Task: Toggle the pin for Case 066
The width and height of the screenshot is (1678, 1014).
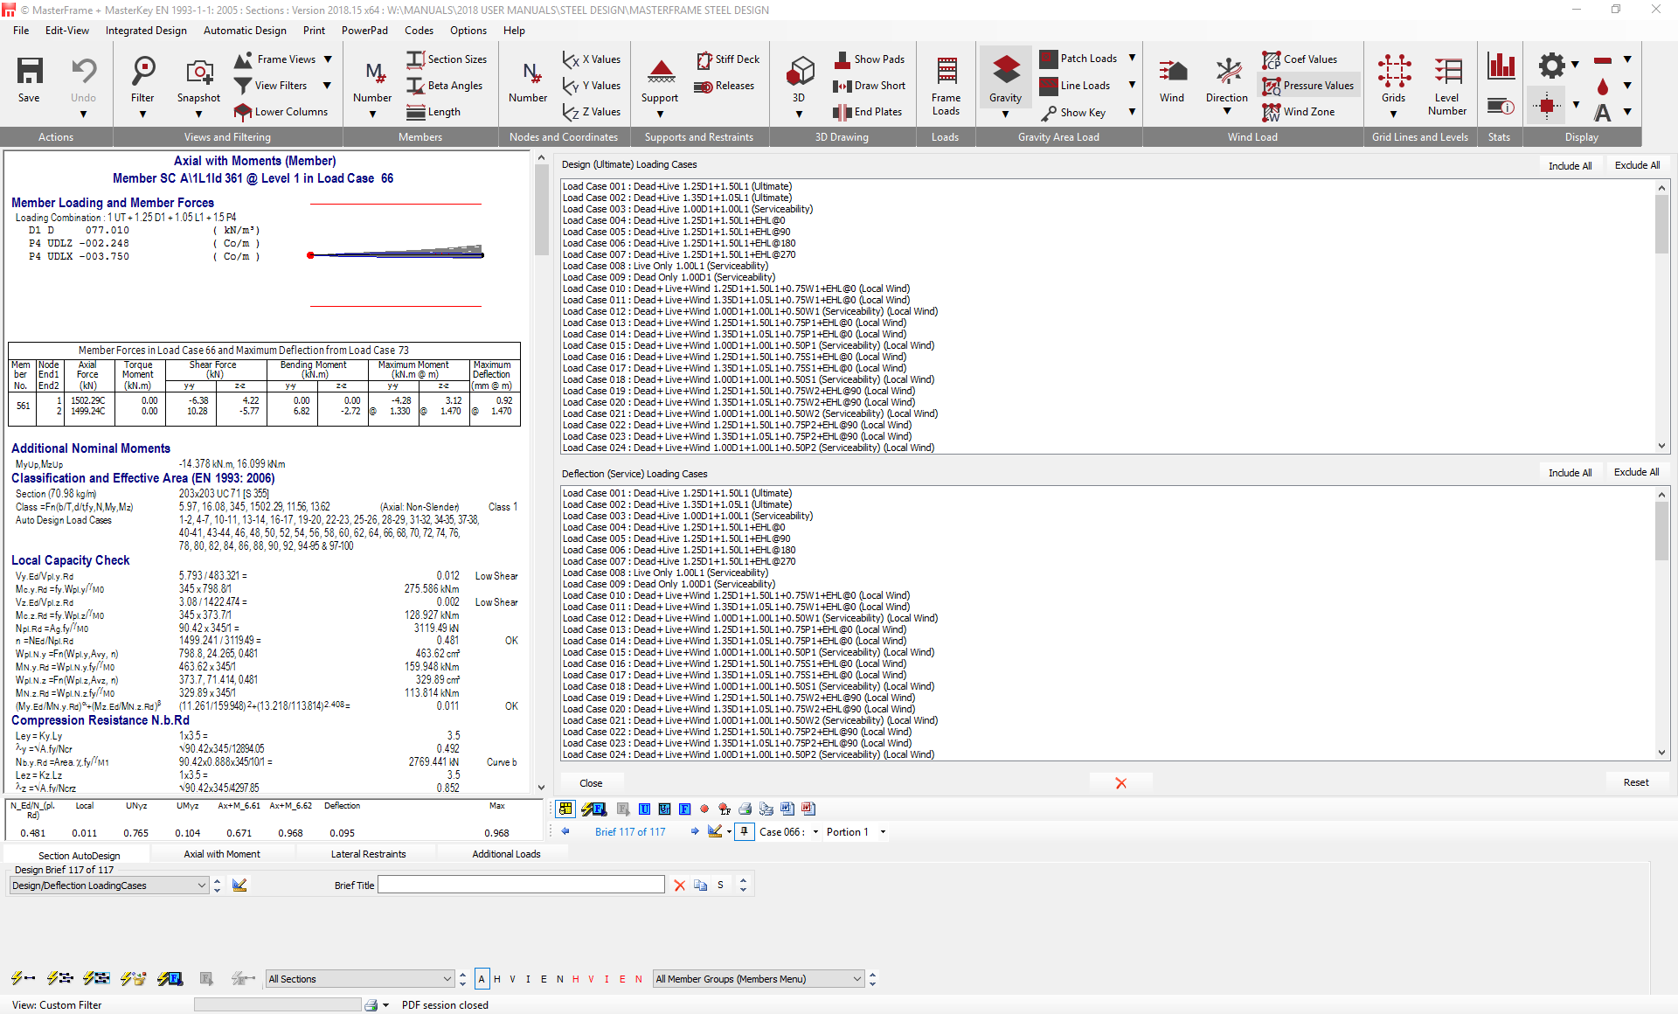Action: [x=744, y=831]
